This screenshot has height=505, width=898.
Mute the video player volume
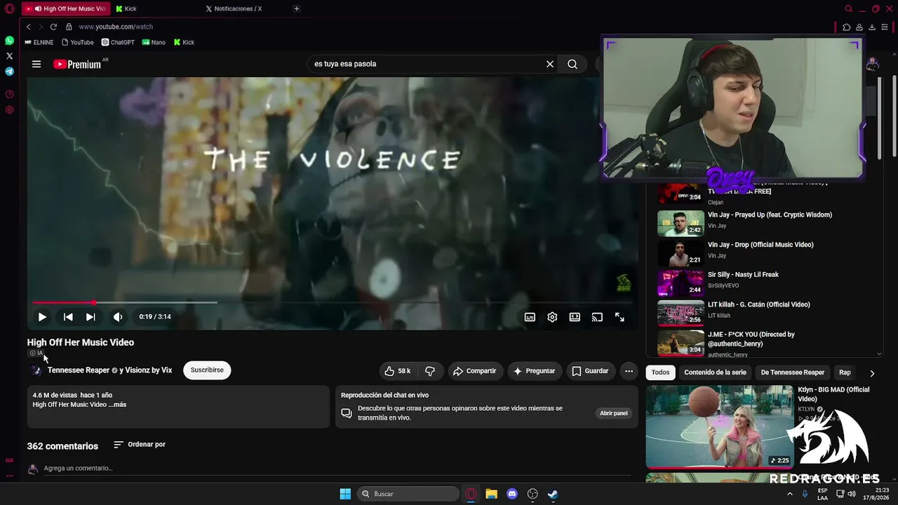tap(118, 317)
